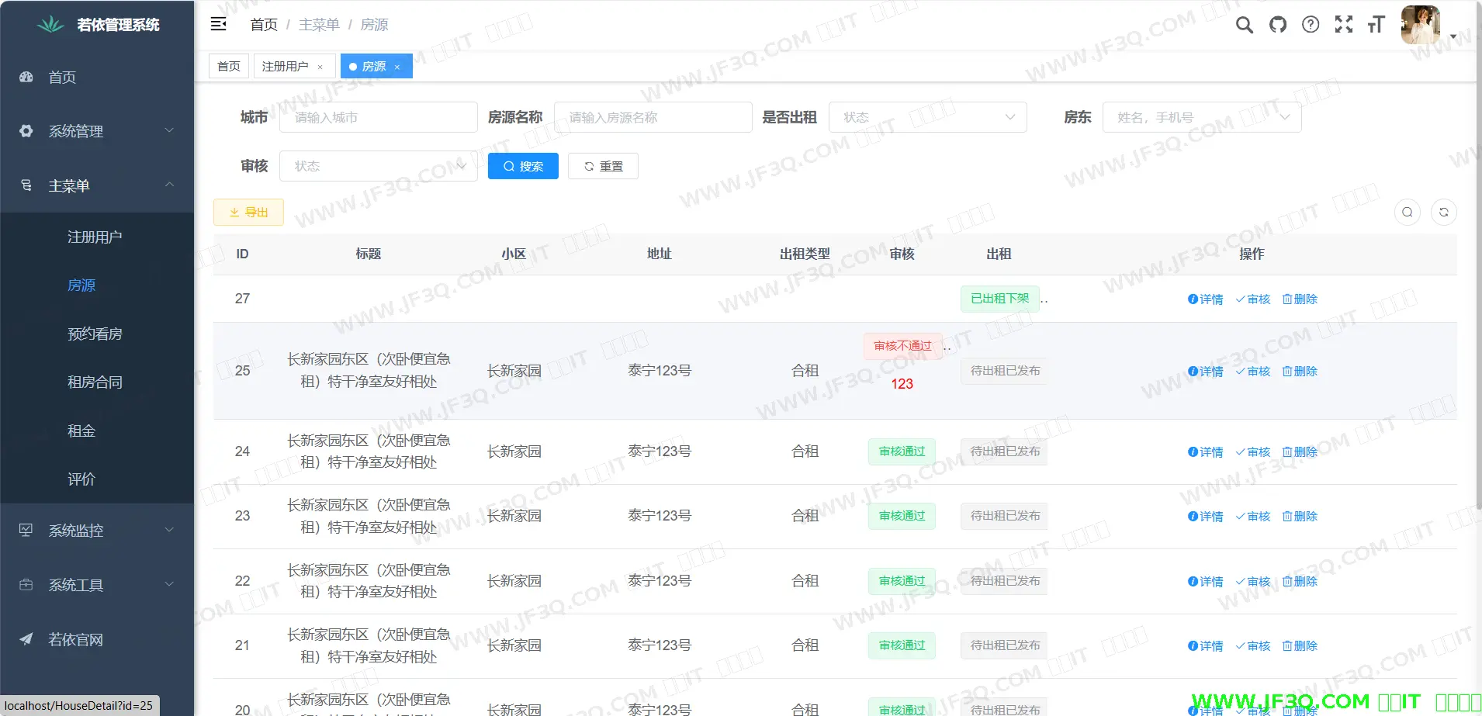The width and height of the screenshot is (1482, 716).
Task: Collapse the sidebar with the hamburger icon
Action: 218,24
